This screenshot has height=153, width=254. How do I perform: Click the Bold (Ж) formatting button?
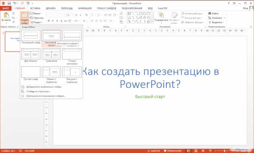(49, 21)
